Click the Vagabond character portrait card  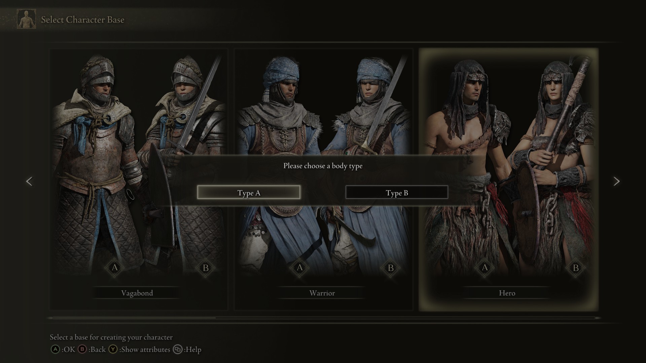pyautogui.click(x=139, y=179)
